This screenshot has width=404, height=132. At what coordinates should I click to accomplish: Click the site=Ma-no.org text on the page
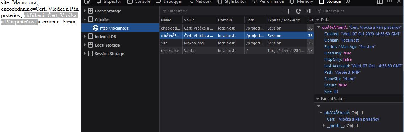[20, 3]
